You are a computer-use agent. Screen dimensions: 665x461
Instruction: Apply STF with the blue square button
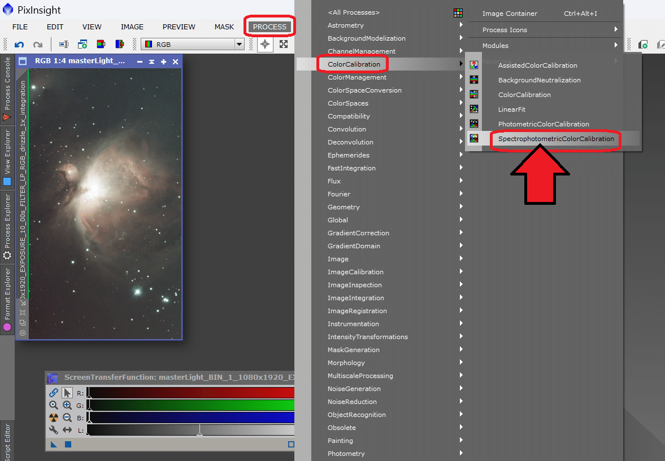[68, 444]
